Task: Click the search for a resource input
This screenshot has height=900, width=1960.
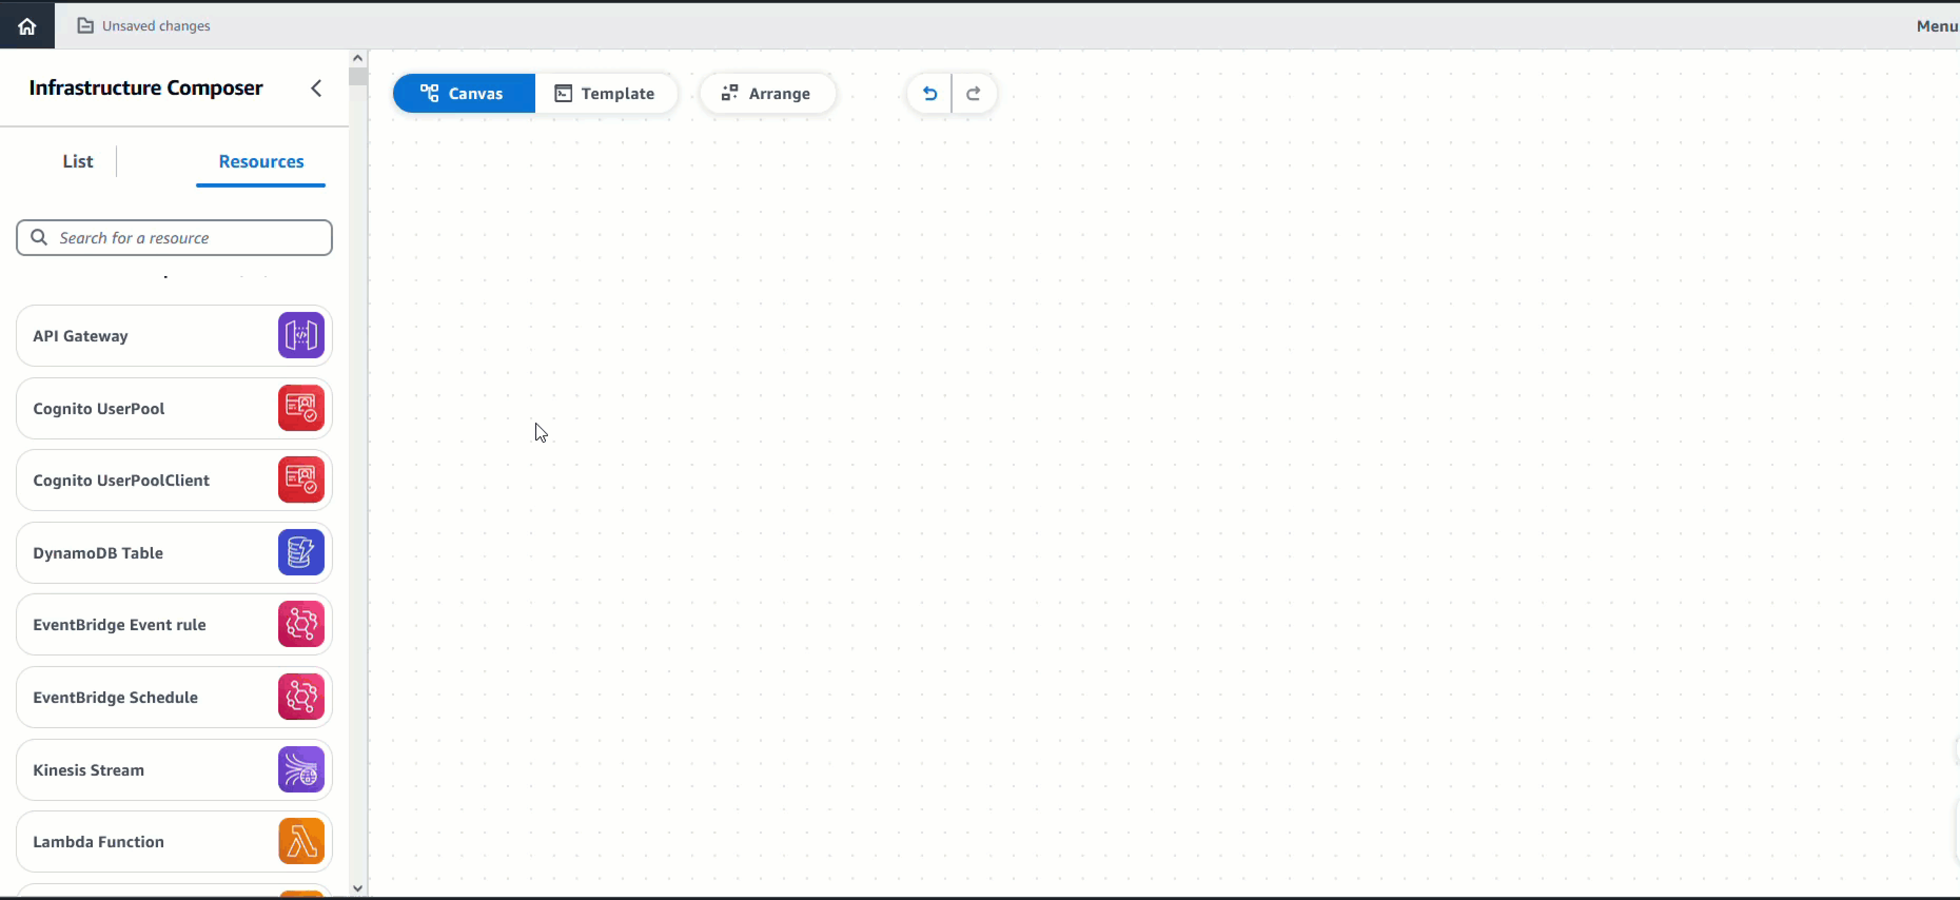Action: pyautogui.click(x=175, y=238)
